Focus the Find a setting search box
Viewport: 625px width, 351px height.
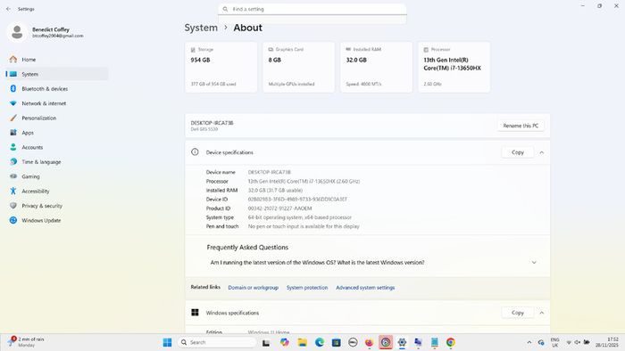coord(312,9)
